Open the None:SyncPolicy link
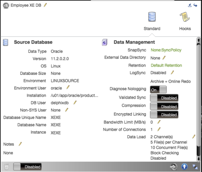 pos(166,50)
